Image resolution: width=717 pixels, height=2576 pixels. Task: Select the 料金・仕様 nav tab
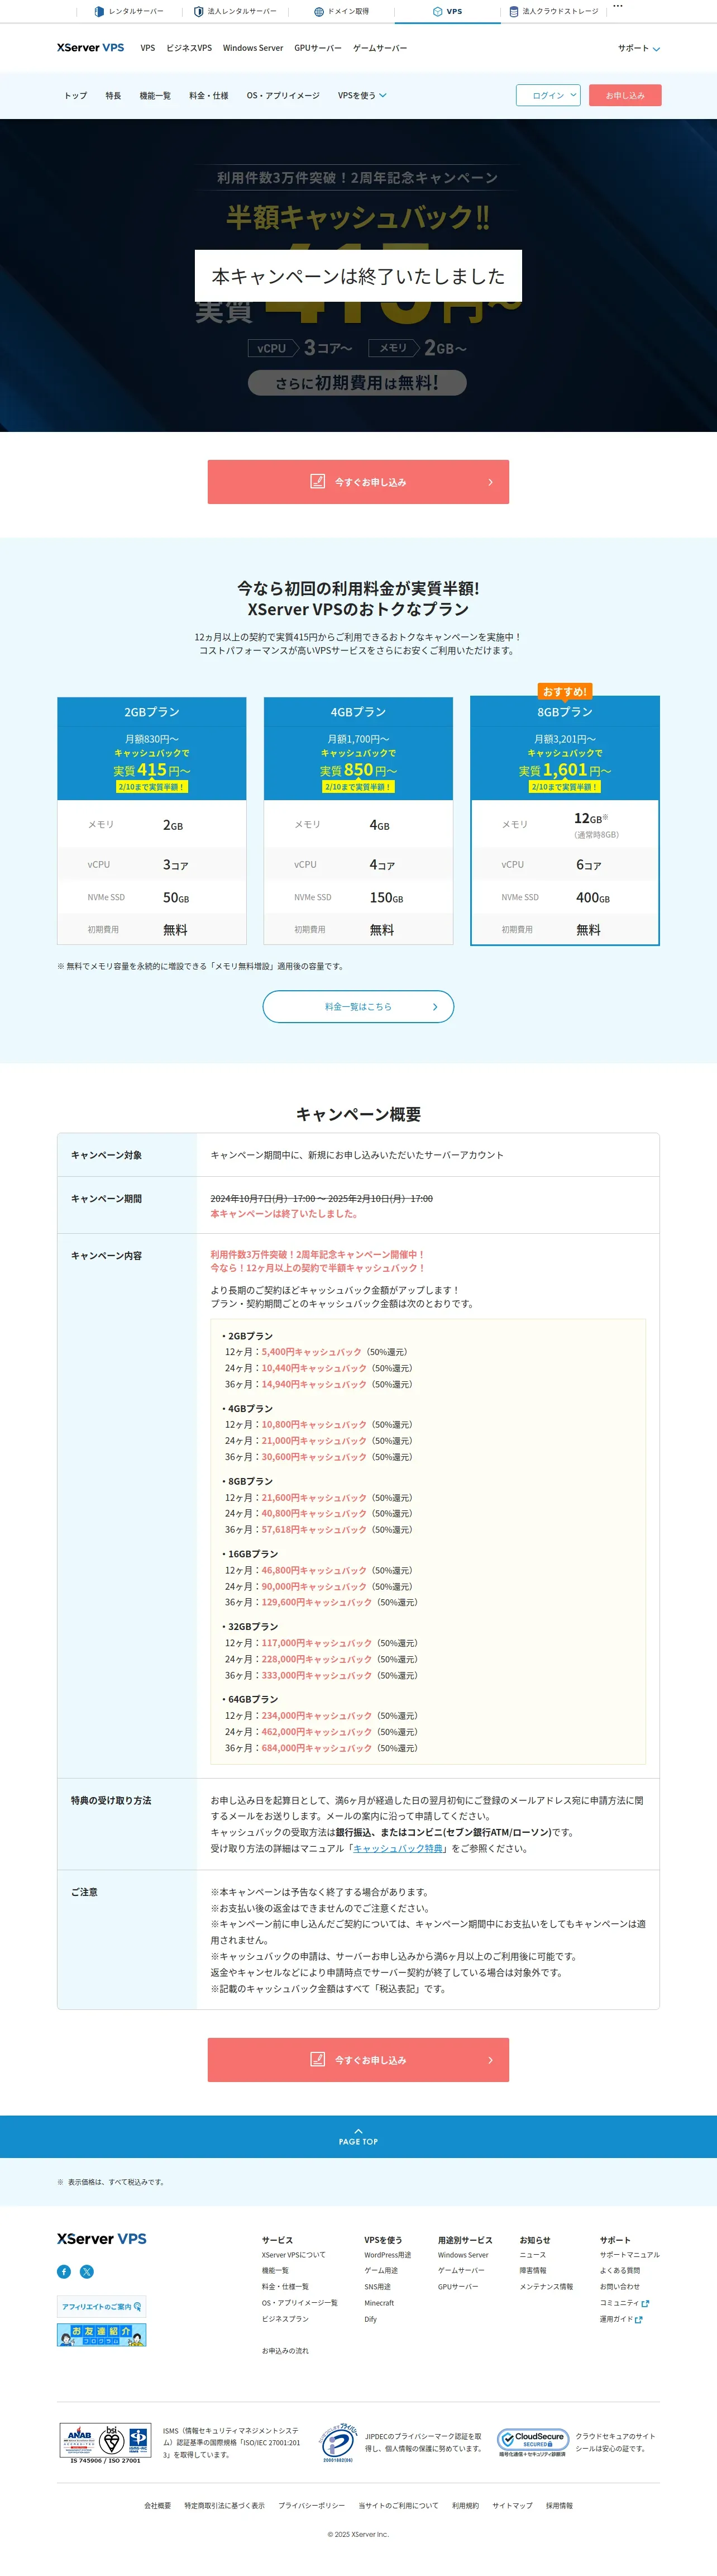[209, 96]
